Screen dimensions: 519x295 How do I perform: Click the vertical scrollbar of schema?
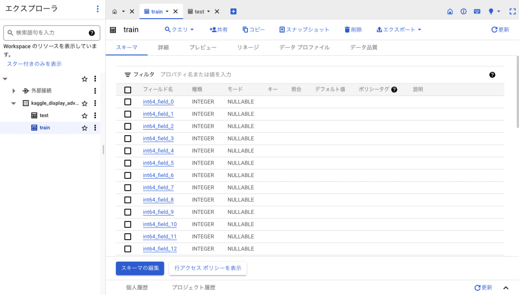coord(518,92)
